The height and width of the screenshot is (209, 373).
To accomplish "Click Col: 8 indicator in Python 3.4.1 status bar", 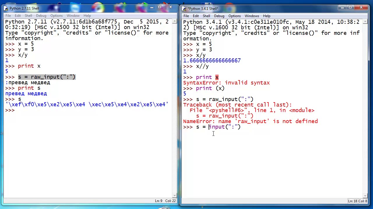I will [x=363, y=201].
